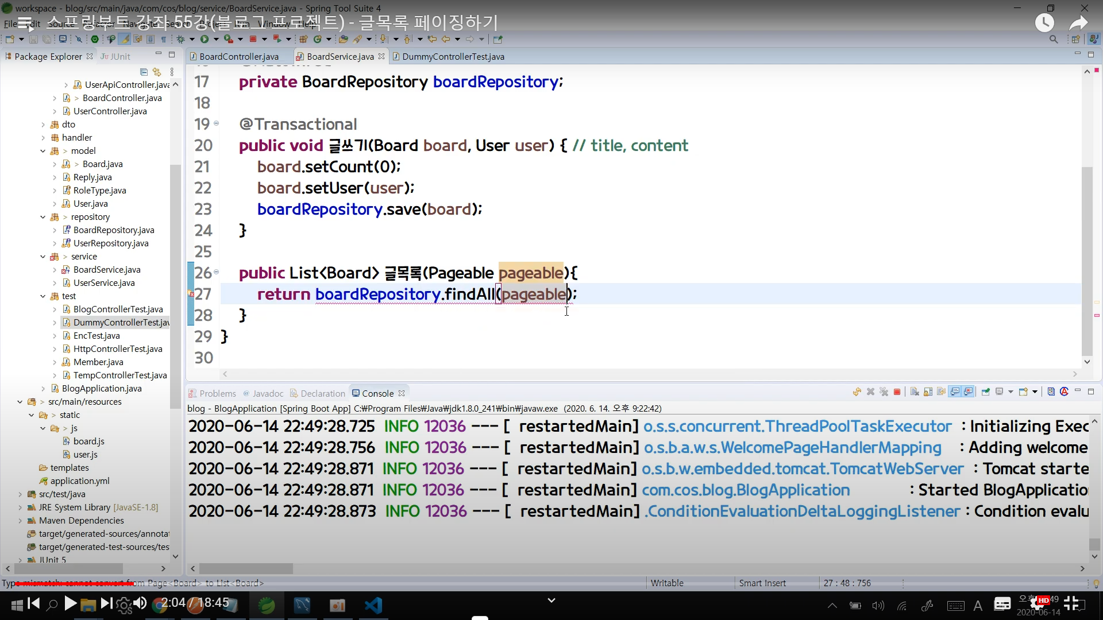Expand the dto package node
Viewport: 1103px width, 620px height.
[x=43, y=125]
